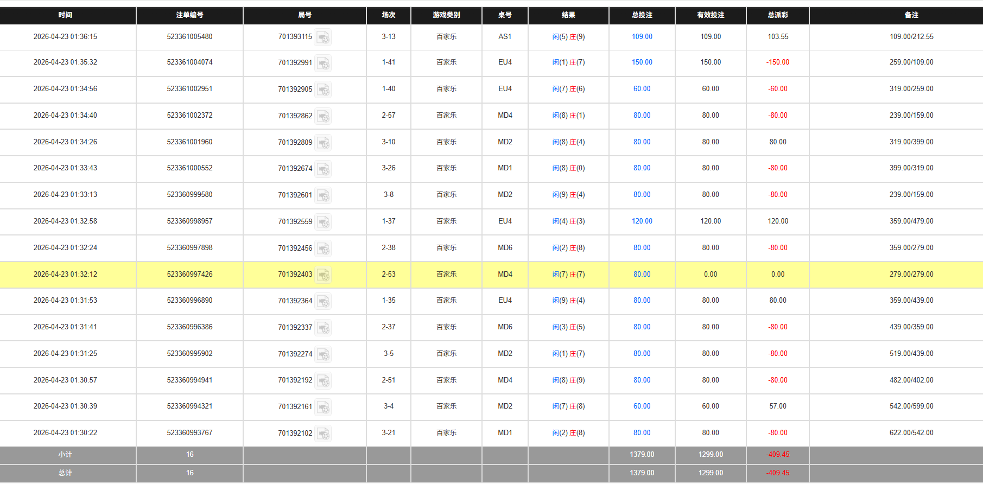Click the 局号 column header
This screenshot has width=983, height=497.
click(x=305, y=15)
